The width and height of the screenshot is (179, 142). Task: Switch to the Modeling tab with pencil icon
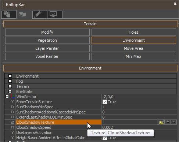click(40, 14)
